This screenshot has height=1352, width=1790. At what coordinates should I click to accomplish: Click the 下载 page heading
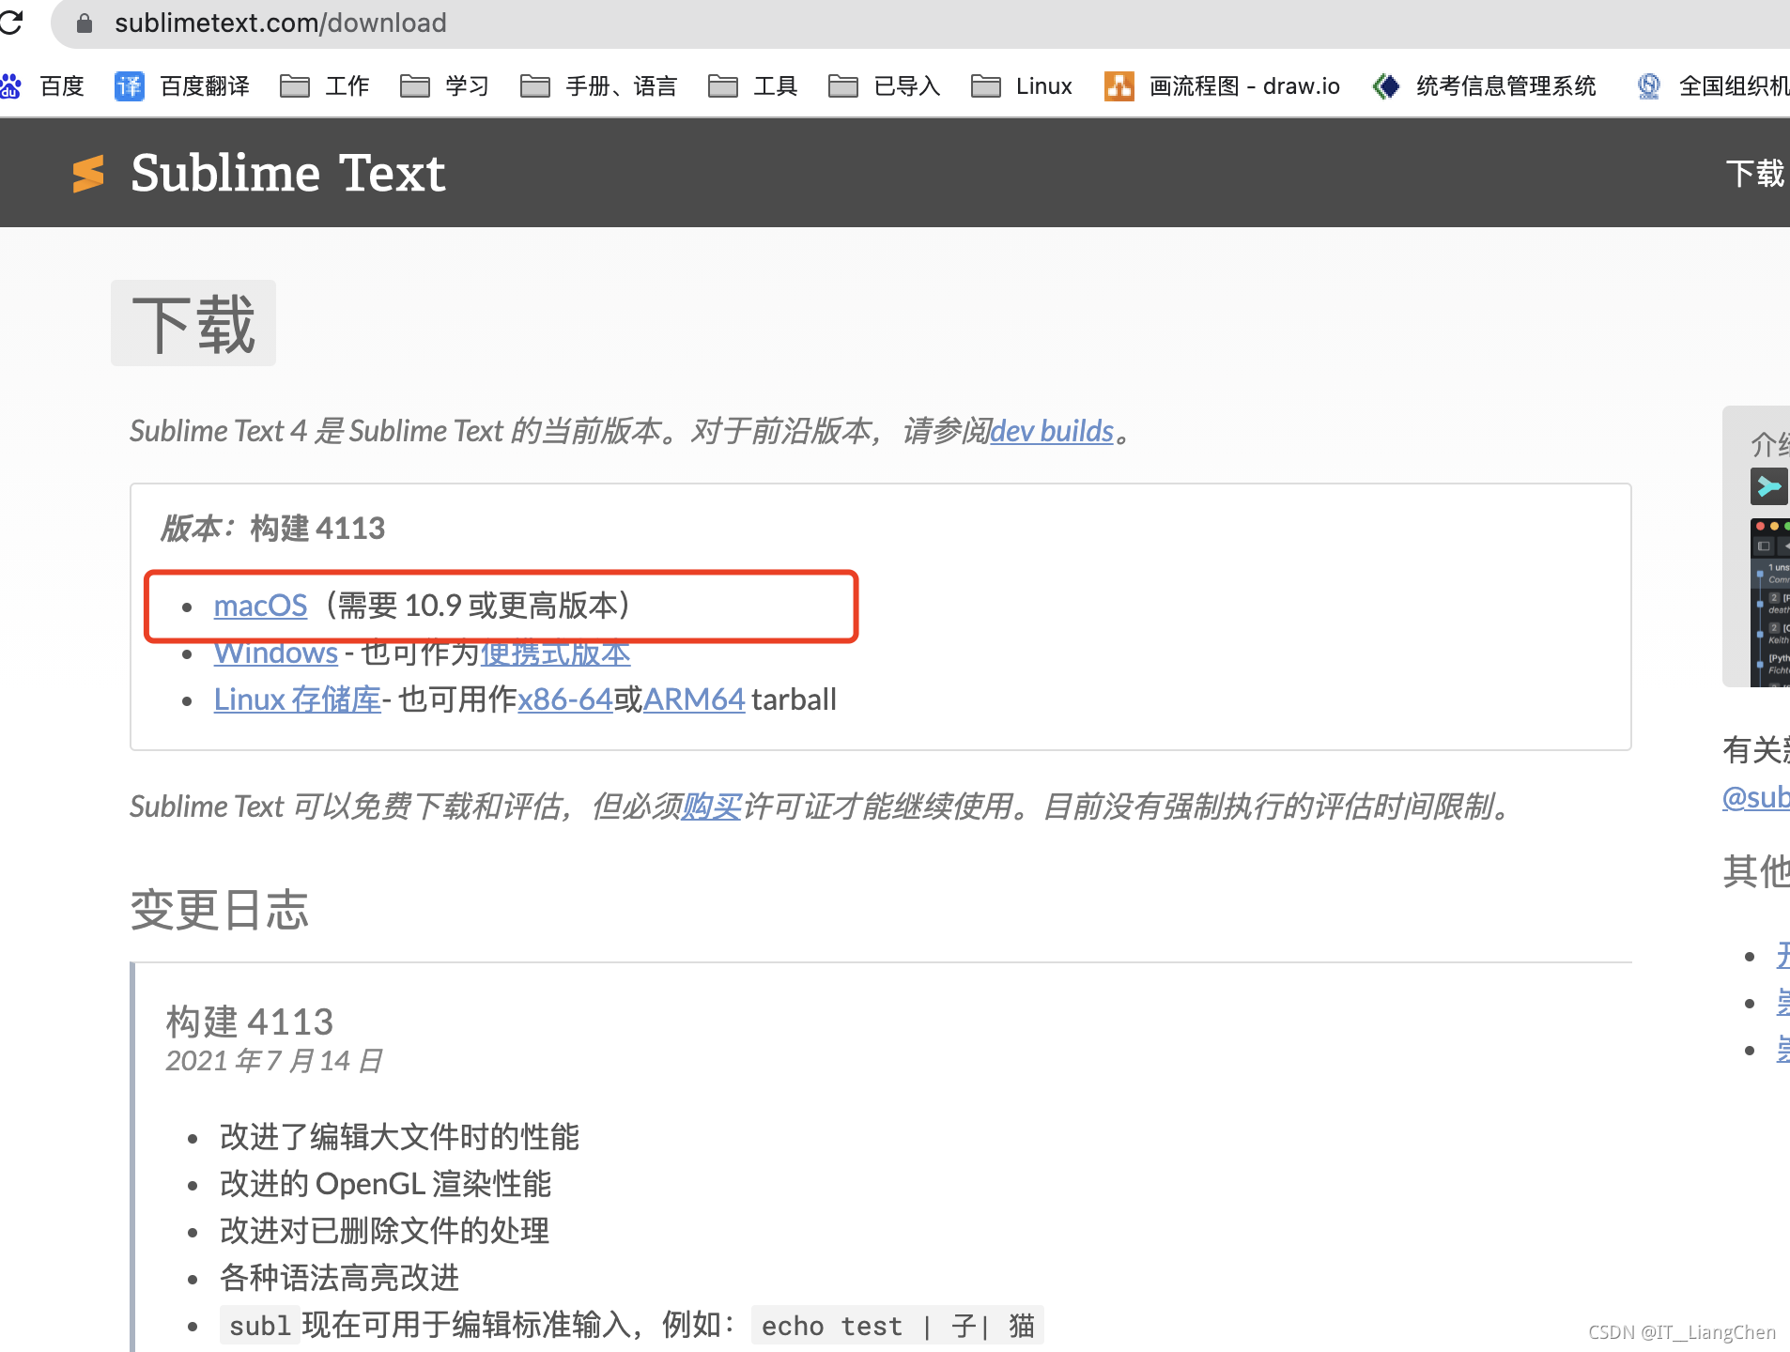click(193, 324)
